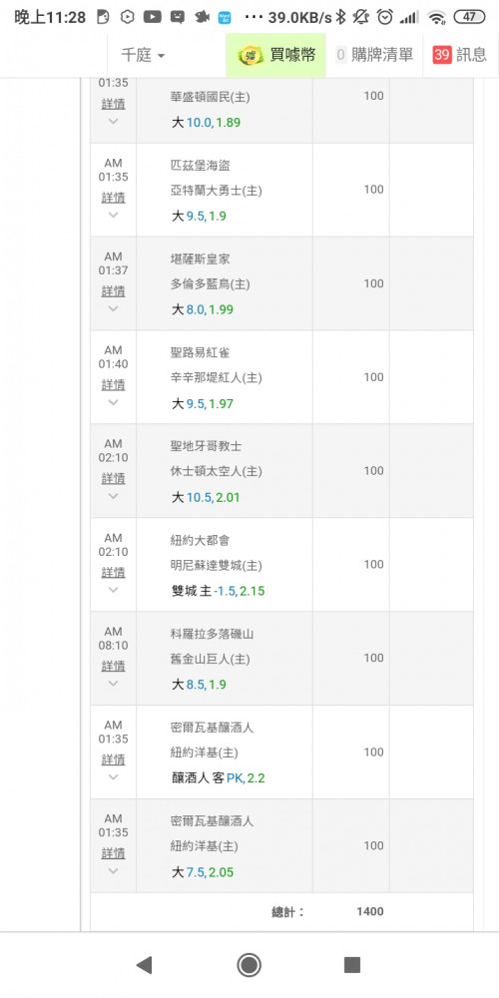
Task: Expand chevron under 聖路易紅雀 game details
Action: tap(114, 401)
